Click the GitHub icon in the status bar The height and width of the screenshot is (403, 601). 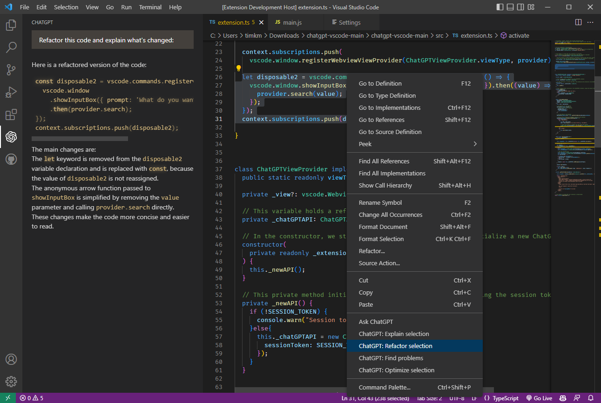pyautogui.click(x=563, y=398)
